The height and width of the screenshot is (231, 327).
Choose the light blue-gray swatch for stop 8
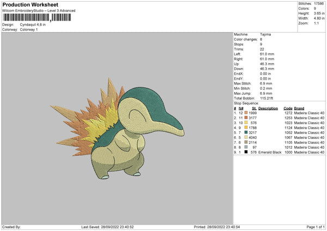pos(247,147)
